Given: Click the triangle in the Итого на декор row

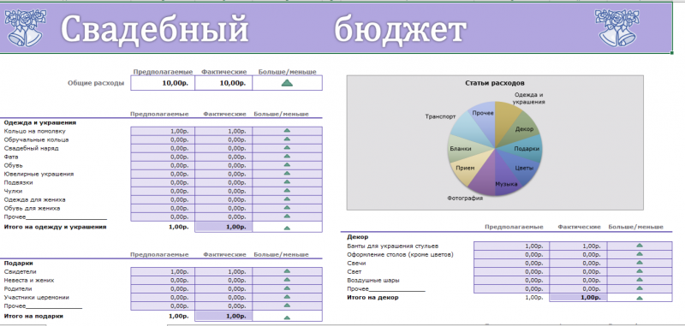Looking at the screenshot, I should coord(640,298).
